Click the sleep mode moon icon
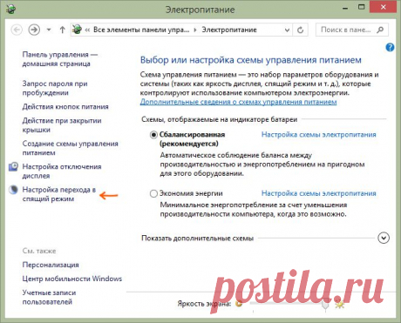Viewport: 401px width, 323px height. pyautogui.click(x=13, y=190)
